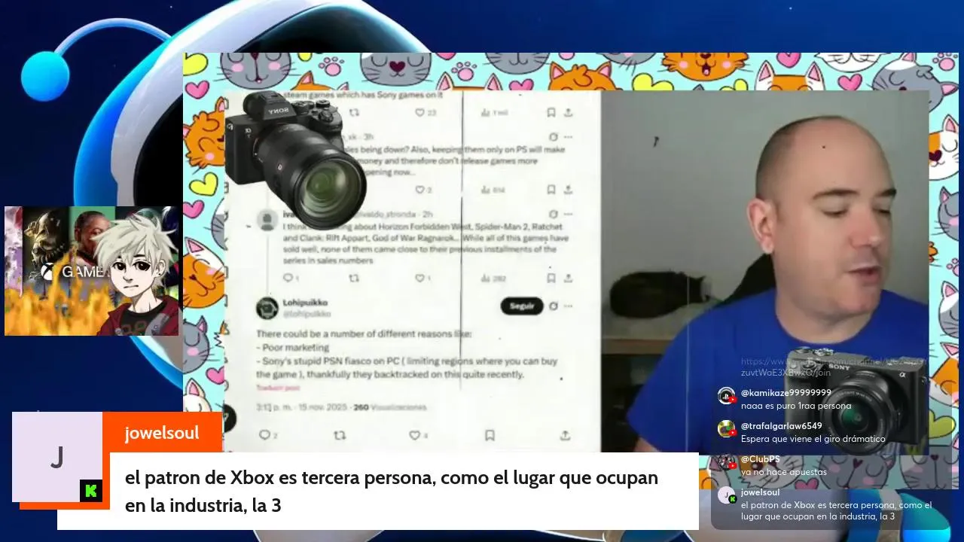Select @ClubPS username in chat
The width and height of the screenshot is (964, 542).
pyautogui.click(x=761, y=459)
